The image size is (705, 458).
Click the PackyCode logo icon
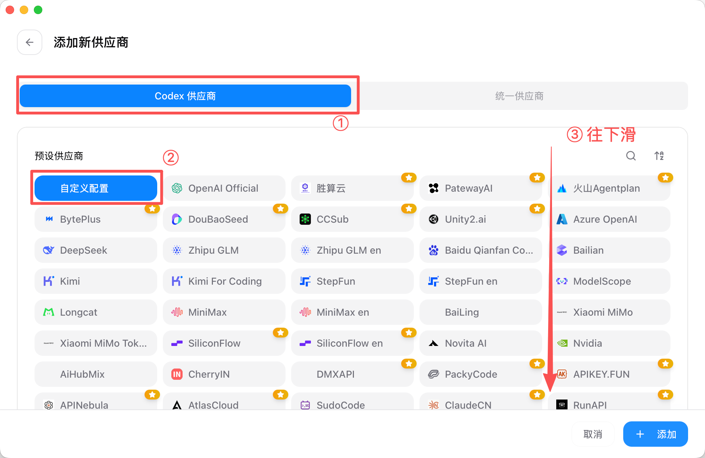[x=434, y=374]
